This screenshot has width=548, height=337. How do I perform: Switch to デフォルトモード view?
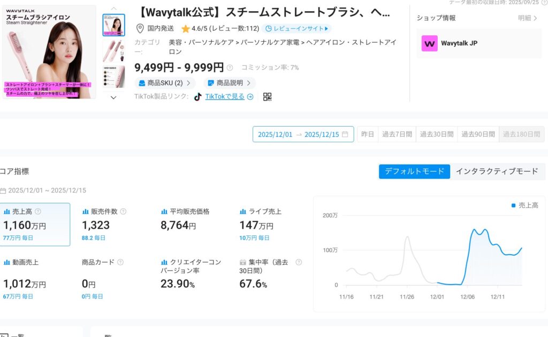(414, 171)
